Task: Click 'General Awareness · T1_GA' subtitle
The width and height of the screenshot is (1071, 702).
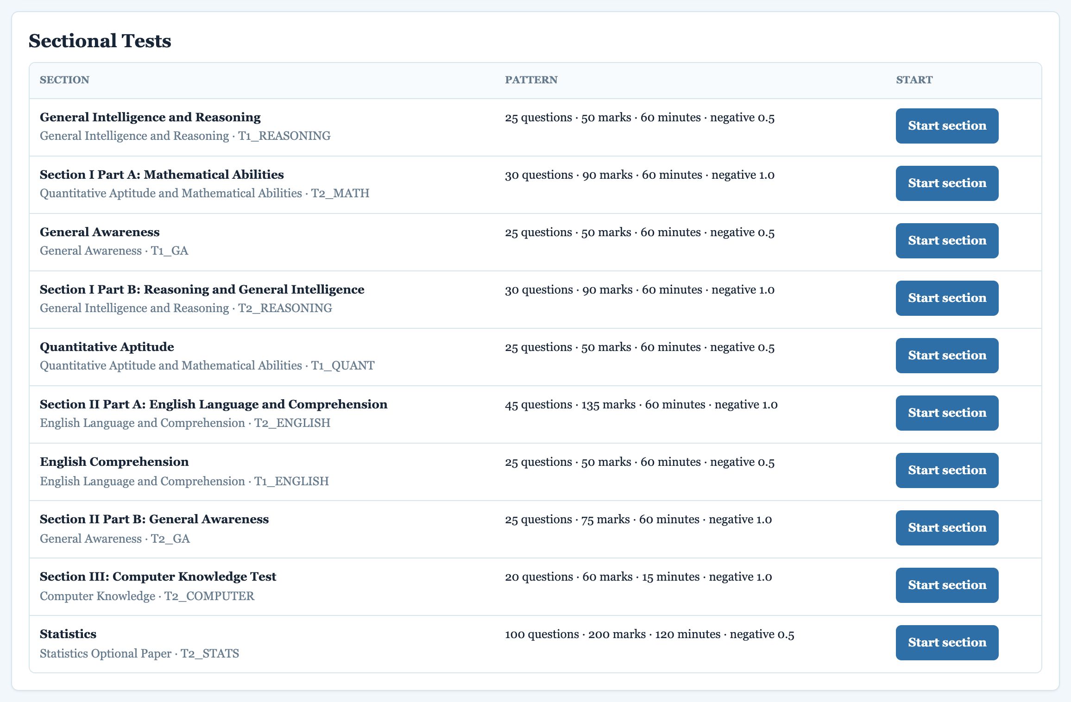Action: pos(114,251)
